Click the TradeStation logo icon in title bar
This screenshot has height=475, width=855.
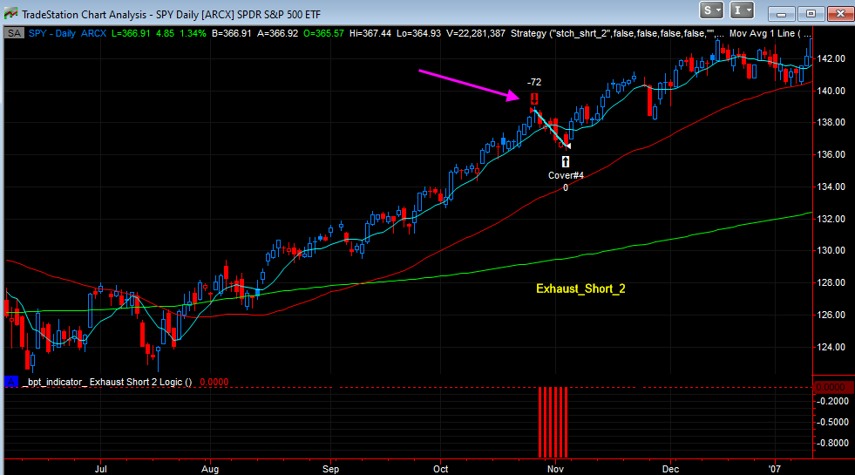pyautogui.click(x=10, y=13)
